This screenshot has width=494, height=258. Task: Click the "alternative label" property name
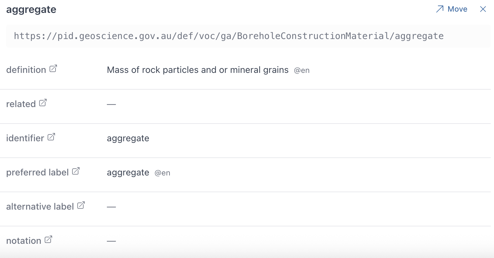(x=40, y=207)
